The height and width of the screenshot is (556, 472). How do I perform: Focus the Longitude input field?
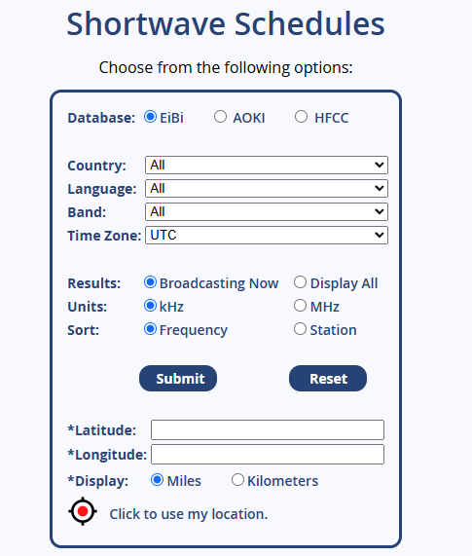point(268,454)
